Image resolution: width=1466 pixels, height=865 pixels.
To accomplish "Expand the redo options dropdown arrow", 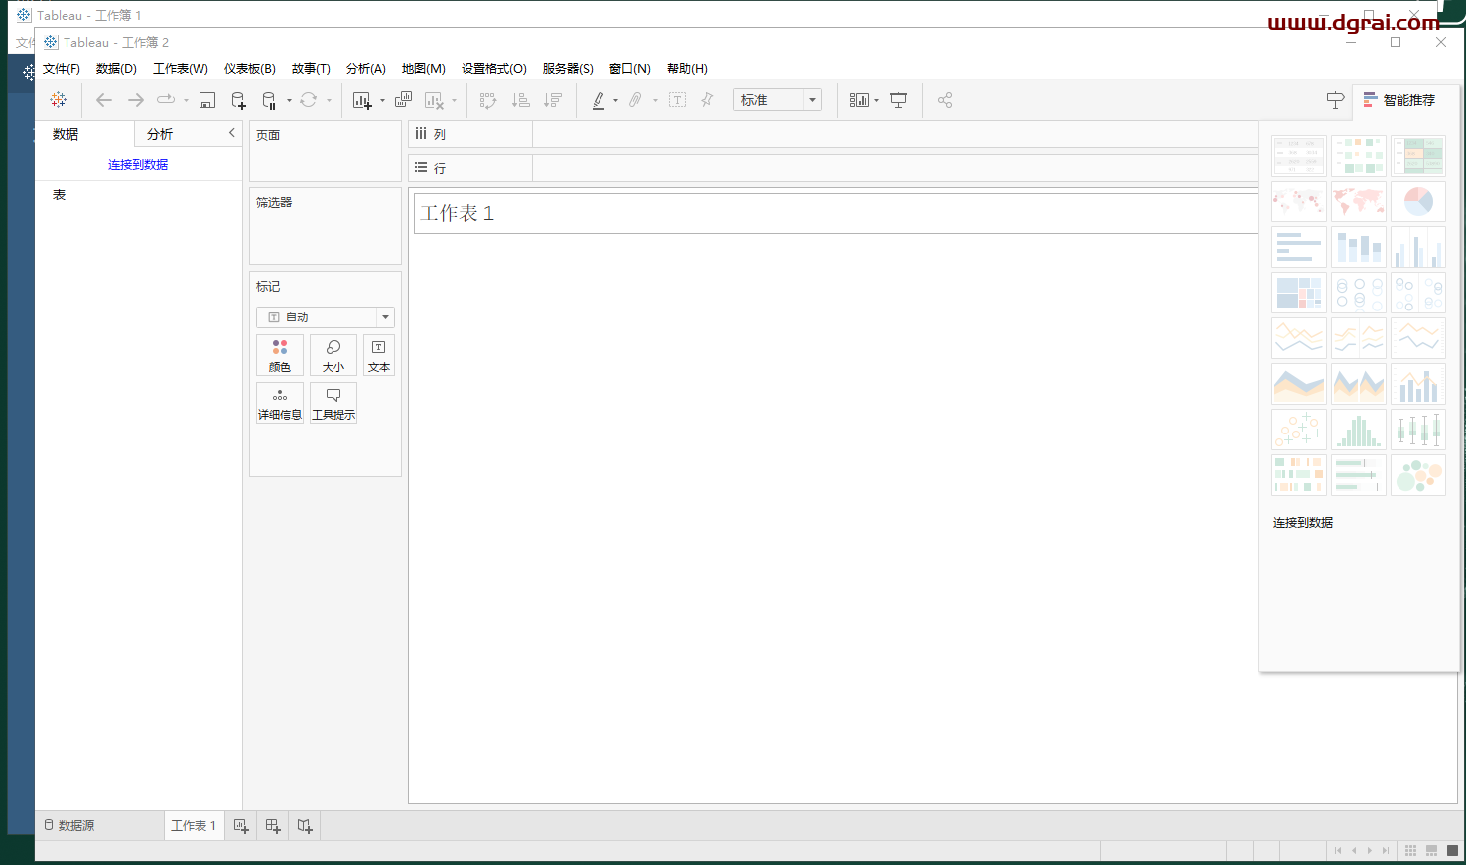I will 186,101.
